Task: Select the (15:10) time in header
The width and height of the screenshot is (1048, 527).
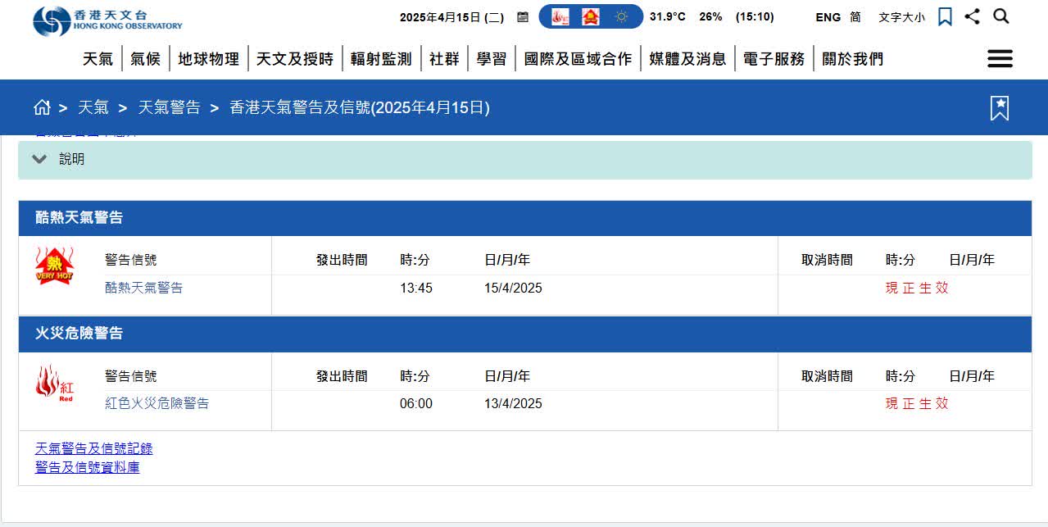Action: (x=755, y=16)
